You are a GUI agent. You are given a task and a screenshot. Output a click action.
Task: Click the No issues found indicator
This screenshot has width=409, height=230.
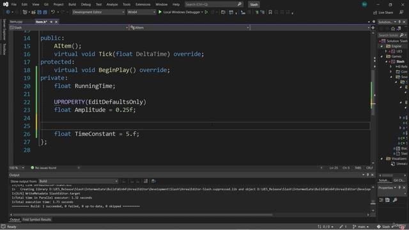coord(43,167)
